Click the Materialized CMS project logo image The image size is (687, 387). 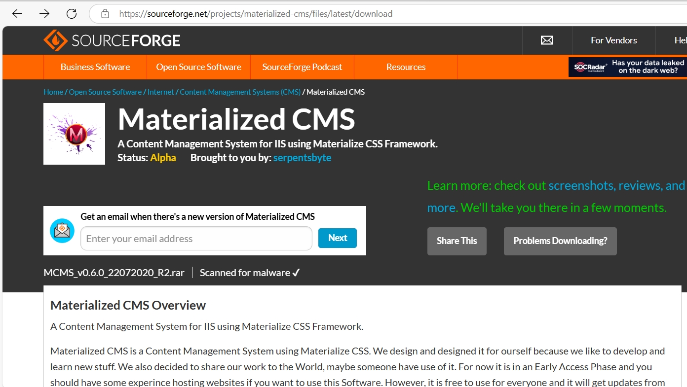(74, 134)
